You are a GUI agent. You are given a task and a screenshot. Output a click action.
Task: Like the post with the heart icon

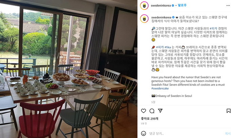point(143,111)
